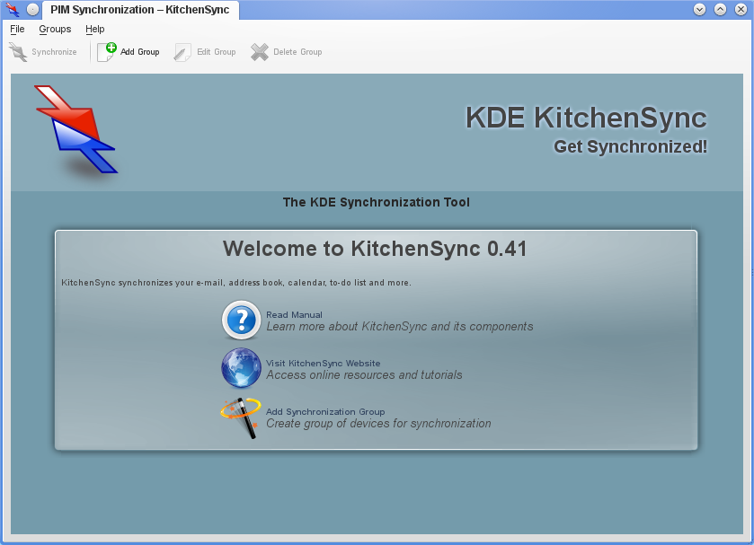754x545 pixels.
Task: Minimize the window with down-arrow button
Action: pos(700,10)
